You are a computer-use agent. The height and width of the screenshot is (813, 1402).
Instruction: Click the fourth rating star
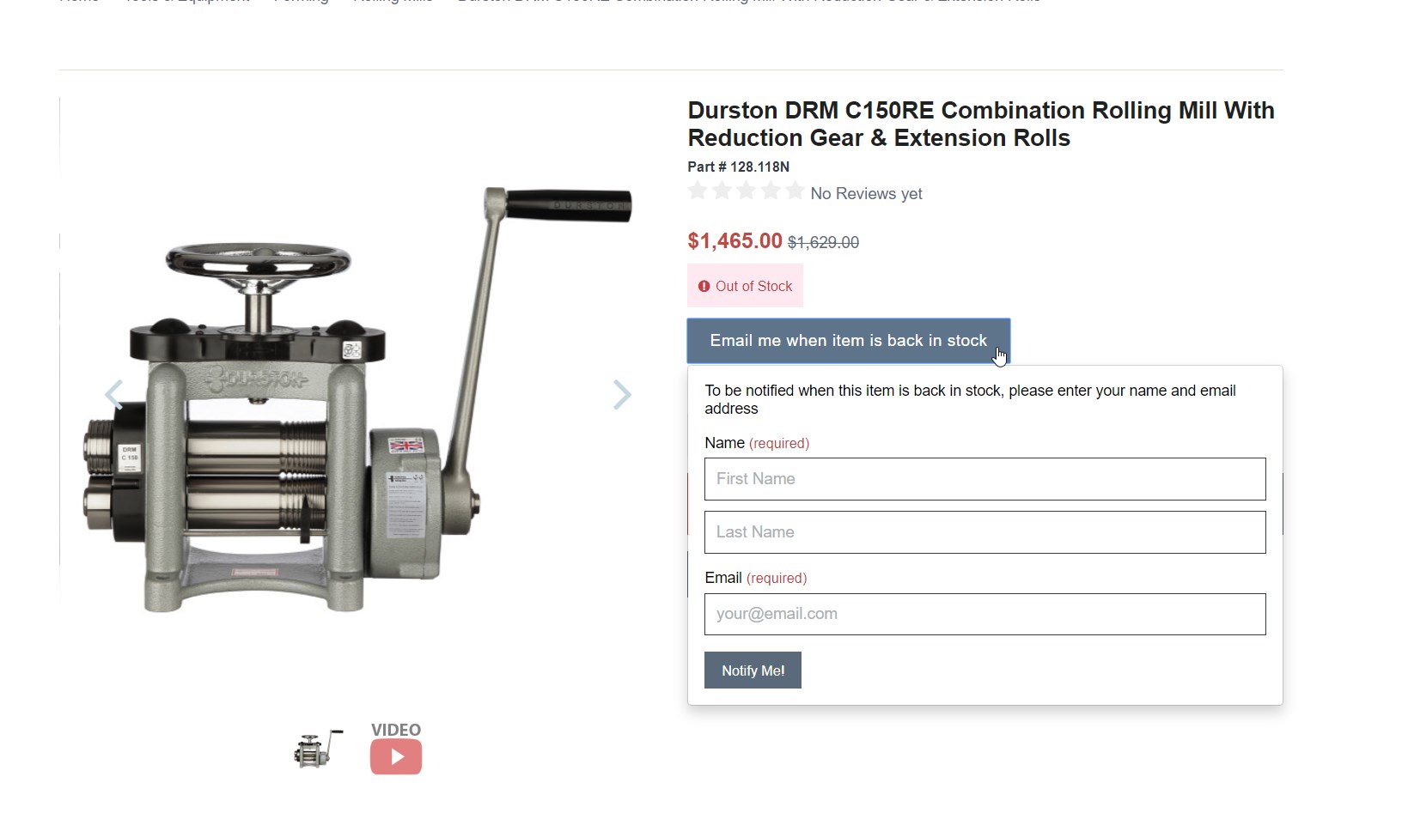pos(771,191)
